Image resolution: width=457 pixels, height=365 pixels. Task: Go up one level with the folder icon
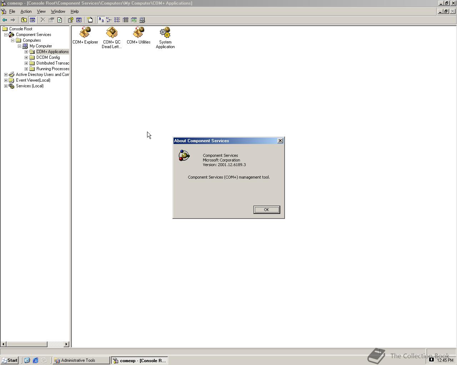point(24,20)
